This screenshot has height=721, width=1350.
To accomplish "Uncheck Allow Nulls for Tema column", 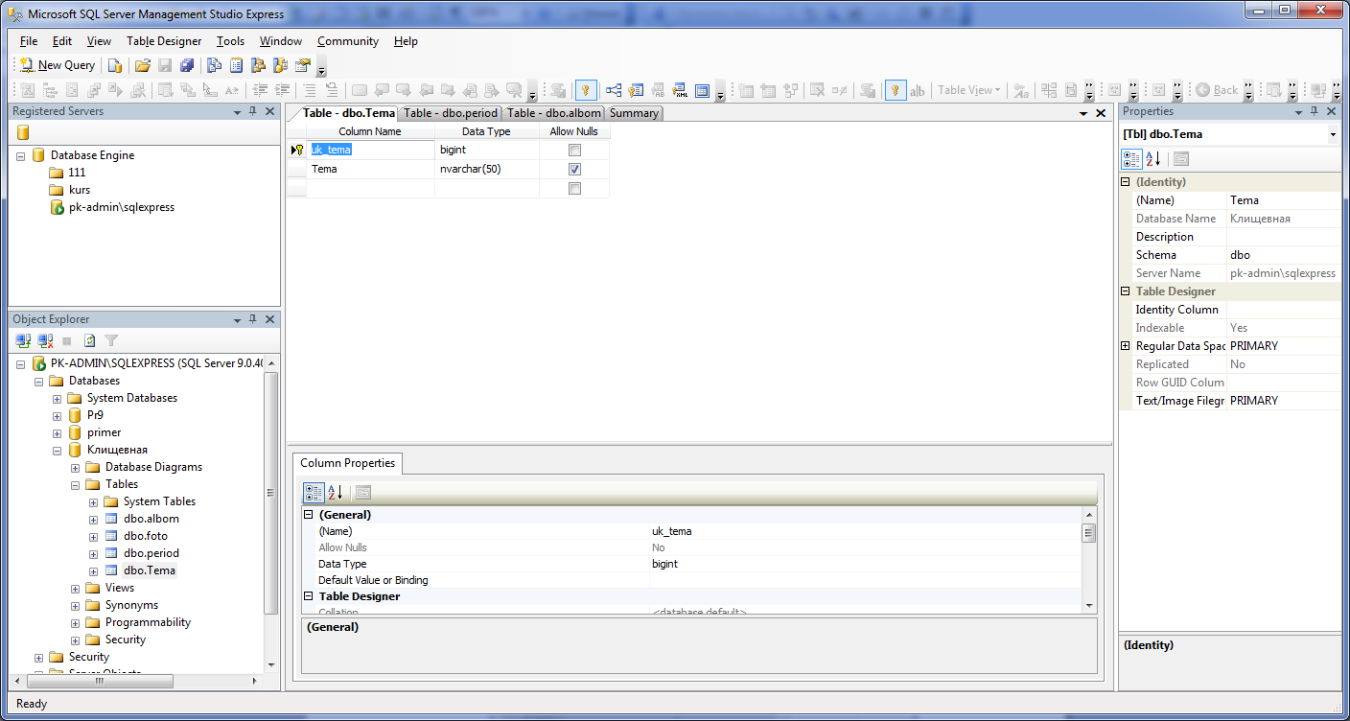I will click(x=574, y=169).
